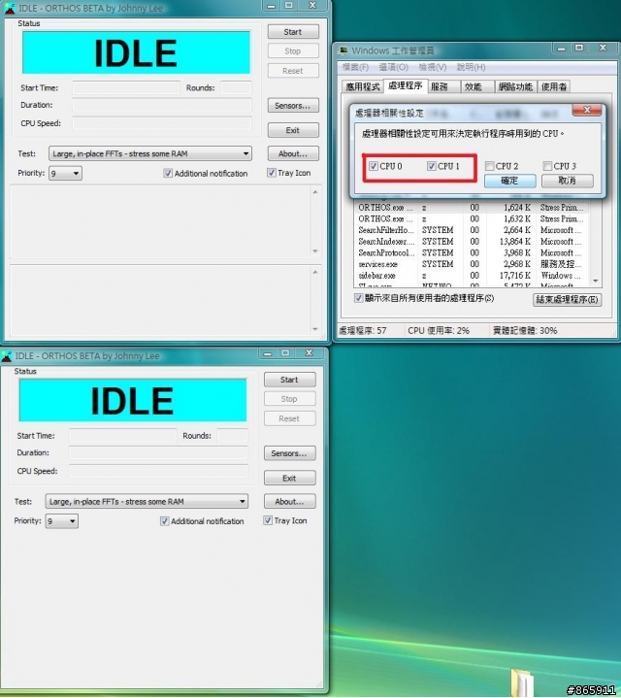Minimize the bottom ORTHOS window
Screen dimensions: 621x698
[x=268, y=353]
